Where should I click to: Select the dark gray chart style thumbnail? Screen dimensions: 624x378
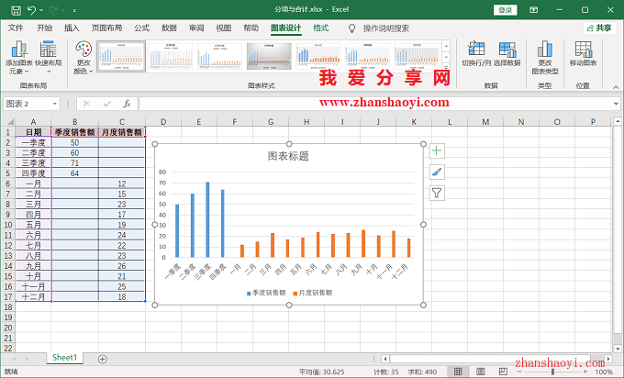(269, 56)
